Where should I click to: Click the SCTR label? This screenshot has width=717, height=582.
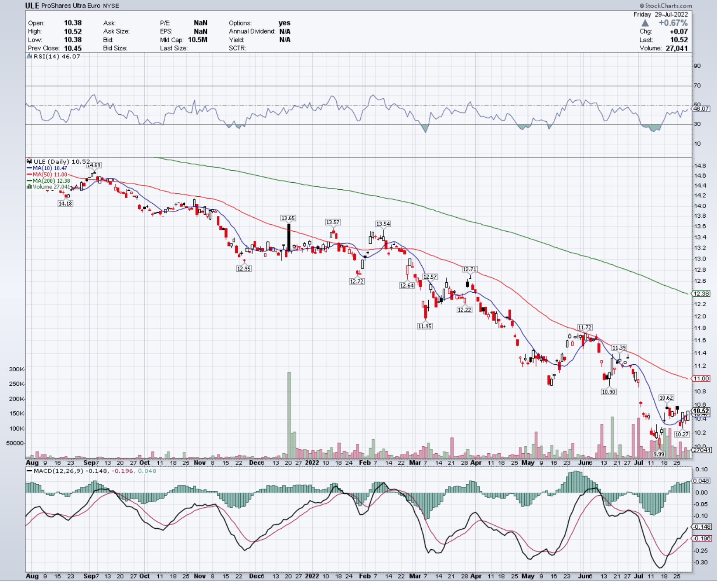click(237, 48)
